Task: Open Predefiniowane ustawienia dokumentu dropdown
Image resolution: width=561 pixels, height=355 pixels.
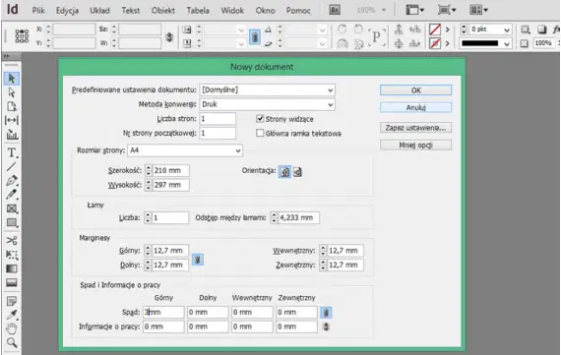Action: (x=268, y=89)
